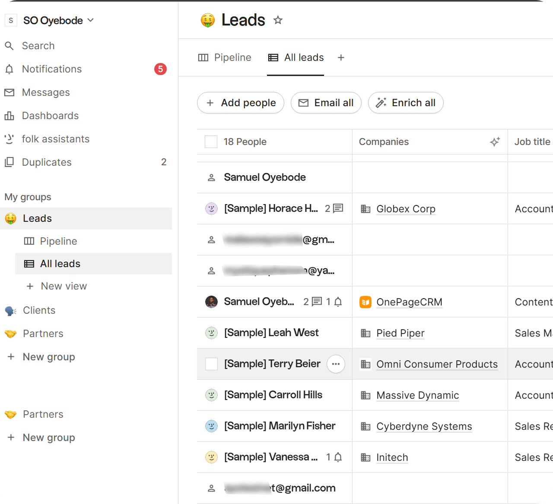Open Search in the sidebar
The image size is (553, 504).
38,46
